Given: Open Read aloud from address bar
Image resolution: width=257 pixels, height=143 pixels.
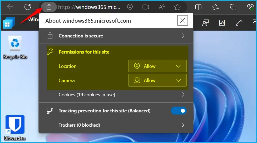Looking at the screenshot, I should point(161,7).
